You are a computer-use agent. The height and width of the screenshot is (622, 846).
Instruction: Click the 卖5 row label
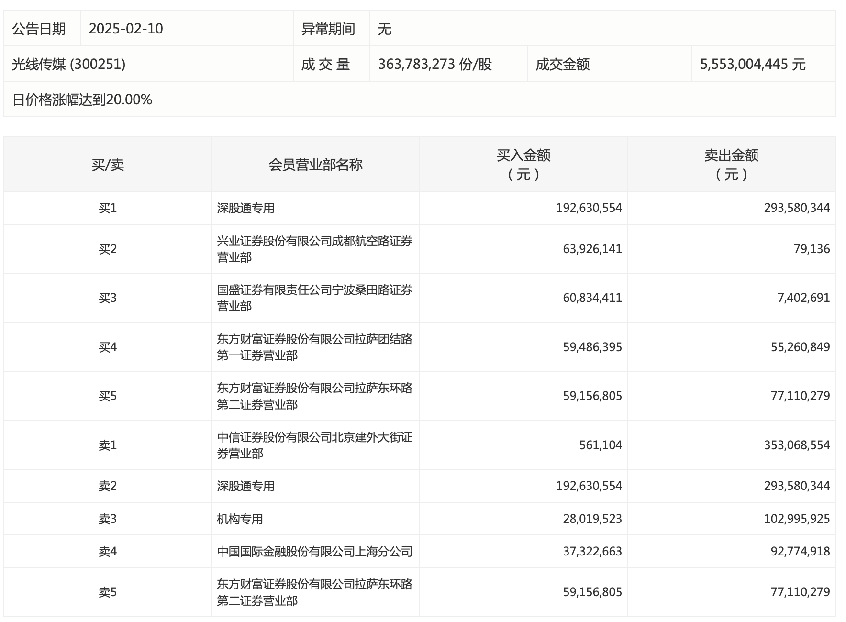(x=108, y=592)
